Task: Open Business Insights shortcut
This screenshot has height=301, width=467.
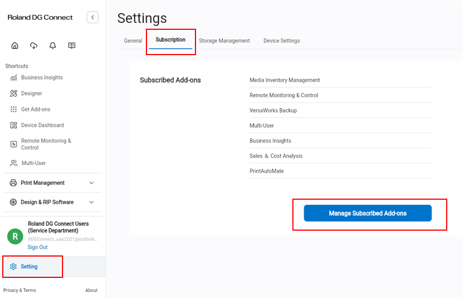Action: (42, 78)
